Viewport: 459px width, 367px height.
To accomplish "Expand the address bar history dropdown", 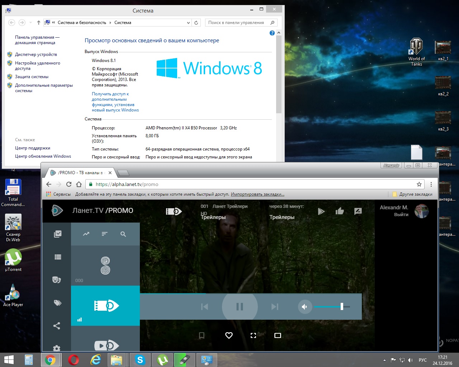I will tap(188, 23).
